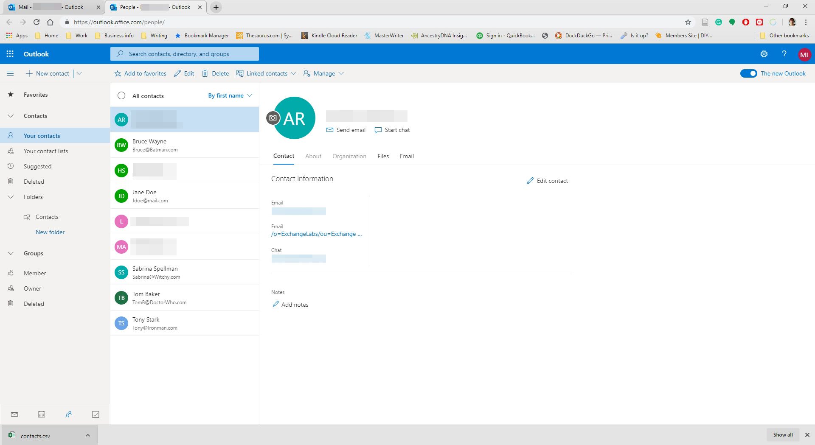Open Chrome's three-dot menu

806,22
